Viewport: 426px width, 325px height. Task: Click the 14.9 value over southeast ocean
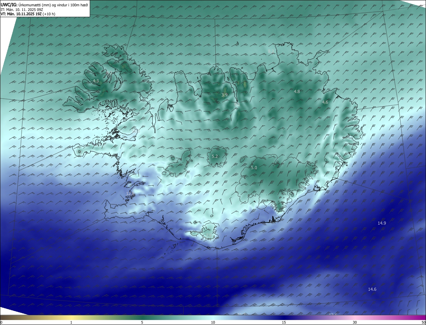tap(382, 223)
